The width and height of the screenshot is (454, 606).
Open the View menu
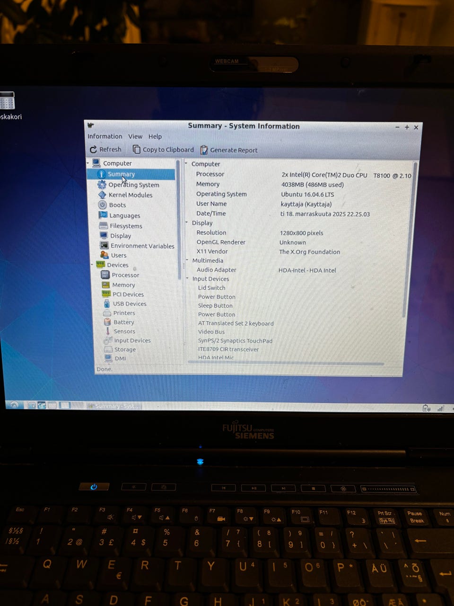[x=135, y=136]
